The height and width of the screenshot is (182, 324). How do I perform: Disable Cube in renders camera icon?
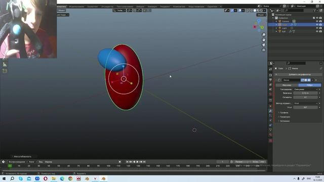(320, 25)
